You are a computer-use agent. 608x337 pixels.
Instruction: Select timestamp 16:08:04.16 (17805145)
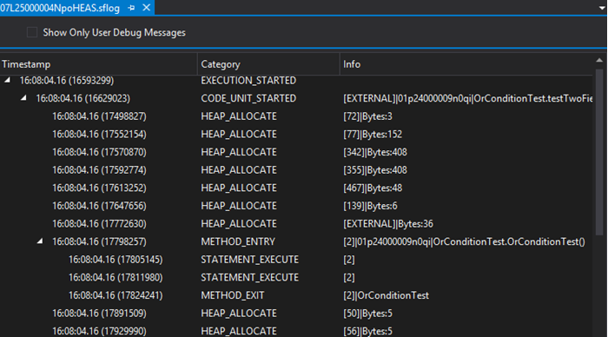(x=116, y=260)
